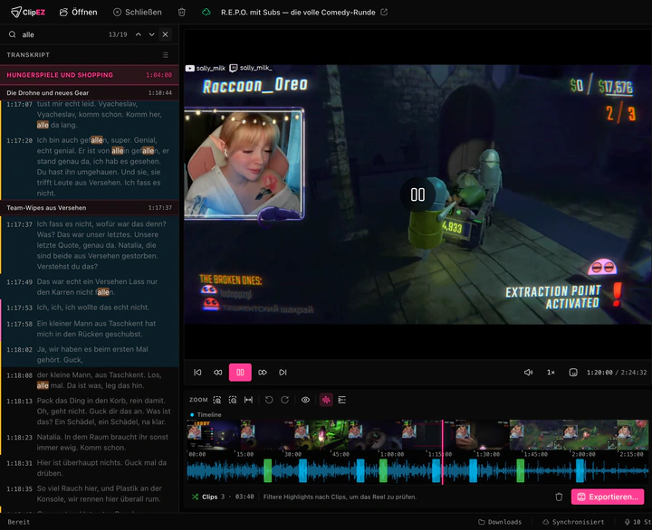Viewport: 652px width, 530px height.
Task: Click the search magnifier icon
Action: tap(13, 34)
